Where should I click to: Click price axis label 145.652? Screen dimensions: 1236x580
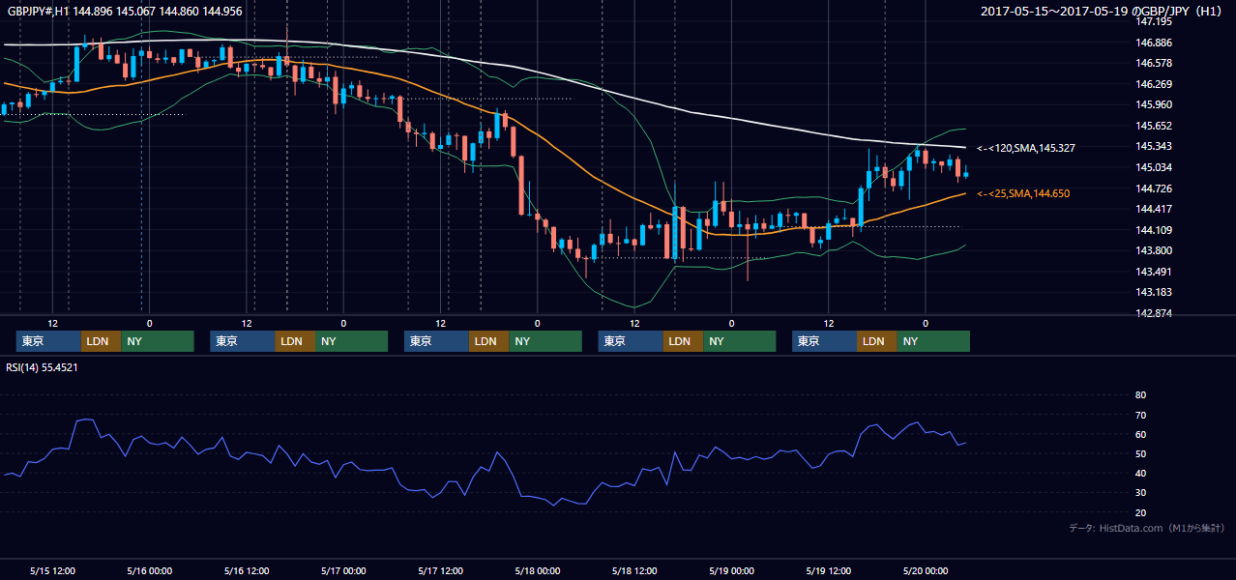(1153, 126)
